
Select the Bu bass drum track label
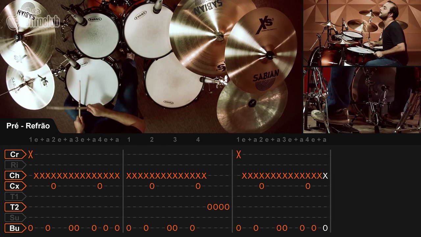tap(15, 228)
